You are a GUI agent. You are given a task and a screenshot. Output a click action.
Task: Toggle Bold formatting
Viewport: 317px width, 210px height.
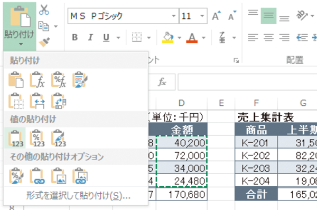tap(75, 37)
